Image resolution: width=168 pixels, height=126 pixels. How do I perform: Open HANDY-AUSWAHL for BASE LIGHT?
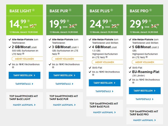[x=24, y=105]
